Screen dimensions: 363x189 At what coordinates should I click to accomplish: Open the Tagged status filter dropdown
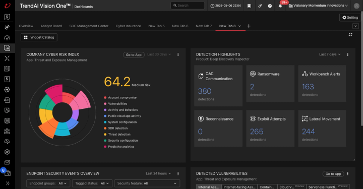click(x=92, y=183)
